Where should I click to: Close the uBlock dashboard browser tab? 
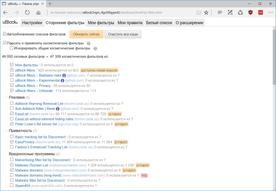[42, 4]
